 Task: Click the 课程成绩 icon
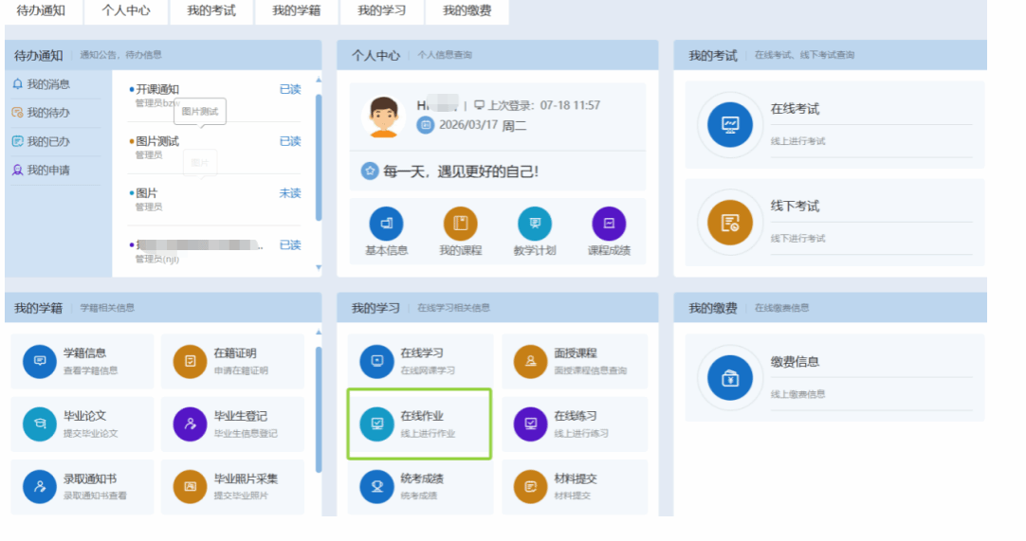[609, 225]
